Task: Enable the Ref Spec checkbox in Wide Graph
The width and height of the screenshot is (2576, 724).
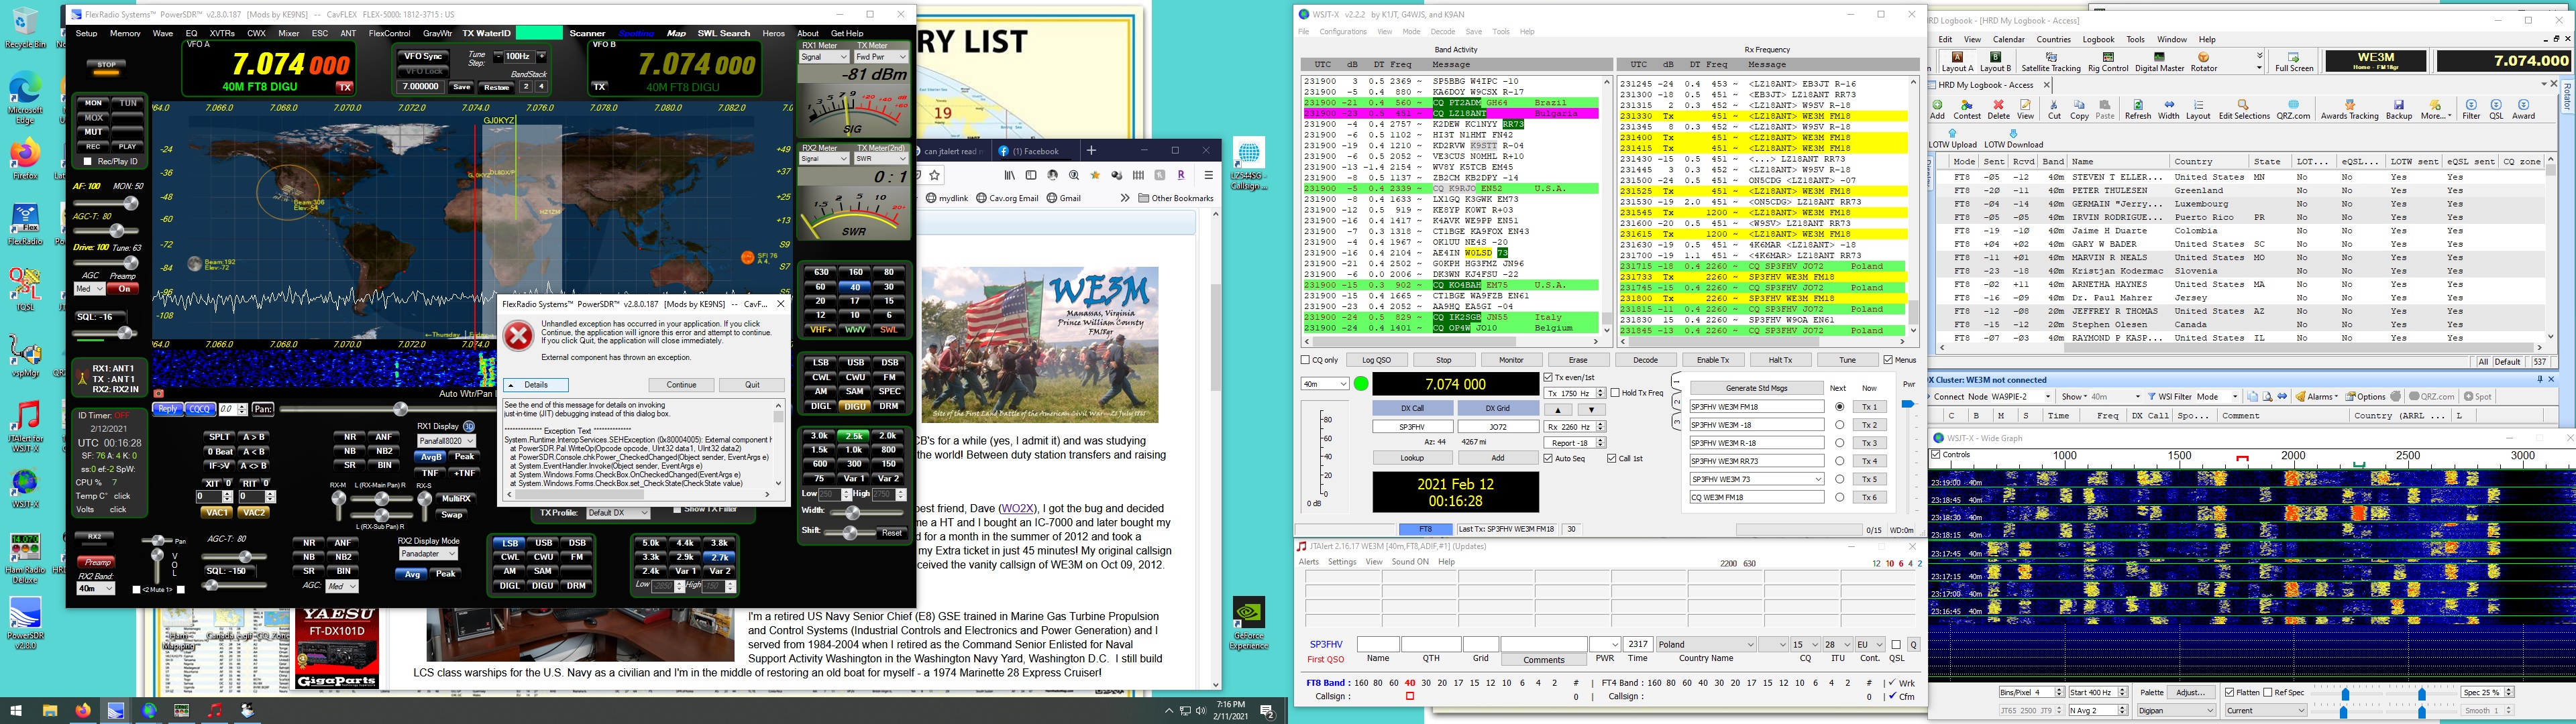Action: click(x=2269, y=692)
